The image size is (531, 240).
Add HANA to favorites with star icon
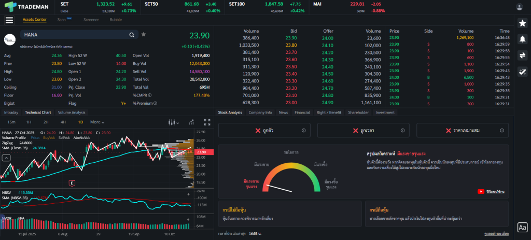144,35
